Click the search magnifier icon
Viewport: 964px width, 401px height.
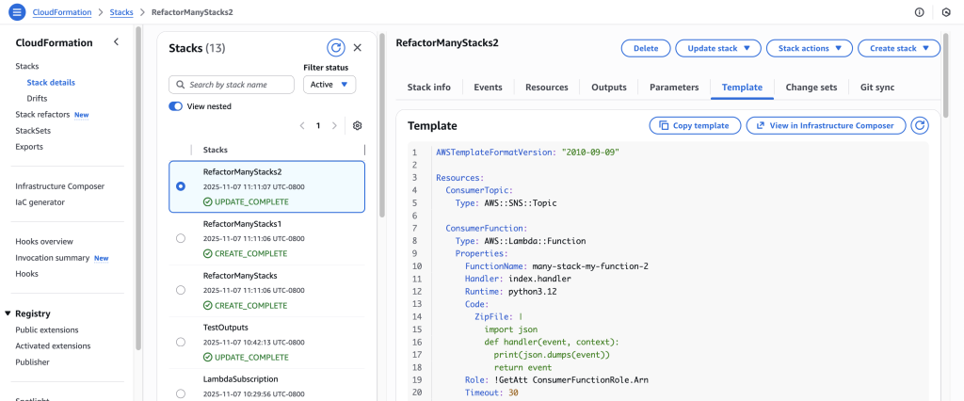click(x=180, y=85)
